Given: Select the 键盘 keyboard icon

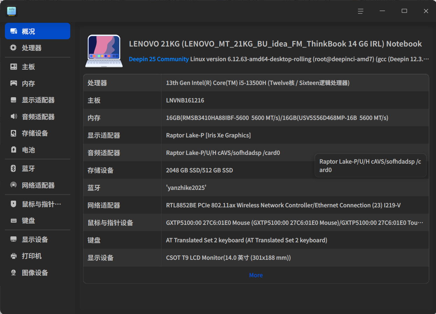Looking at the screenshot, I should (14, 221).
